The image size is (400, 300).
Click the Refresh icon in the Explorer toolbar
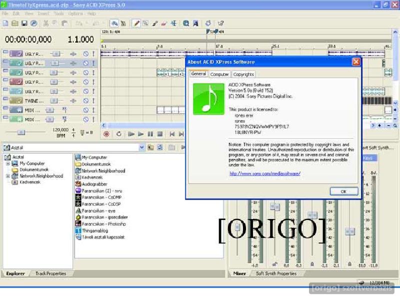(160, 147)
